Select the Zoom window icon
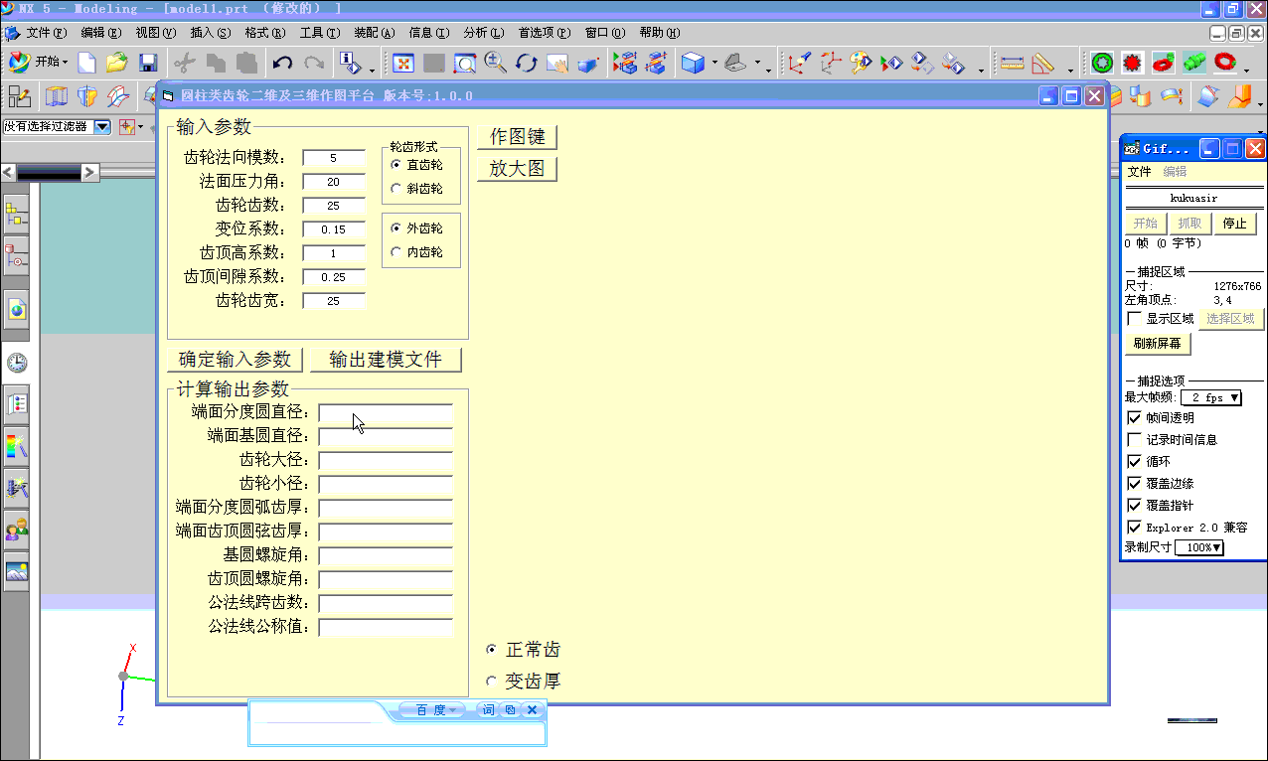 [465, 64]
